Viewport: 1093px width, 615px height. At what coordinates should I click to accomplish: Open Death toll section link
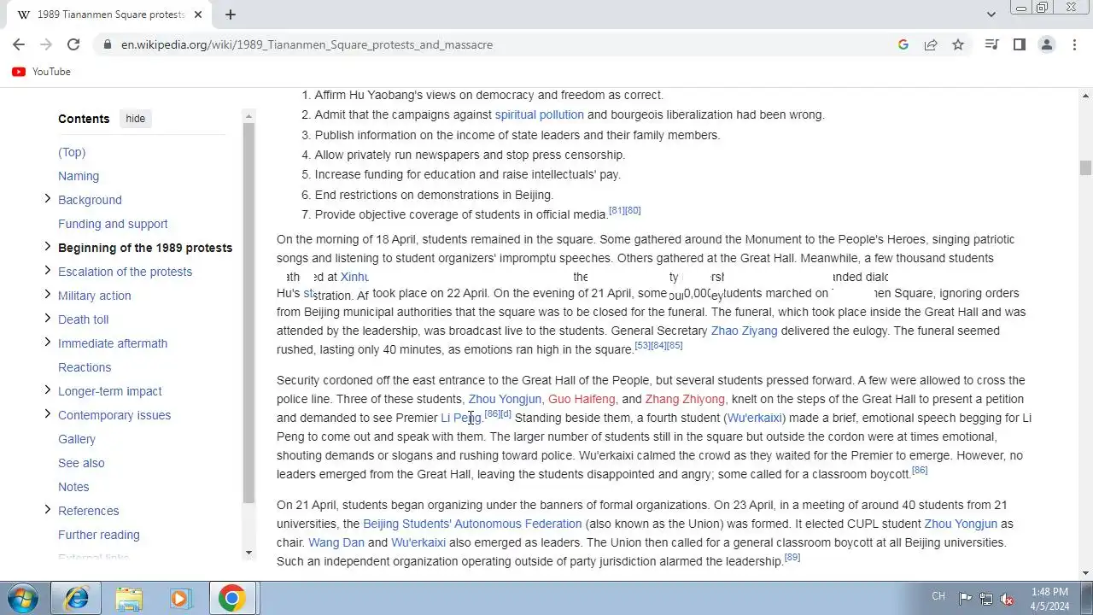coord(83,319)
